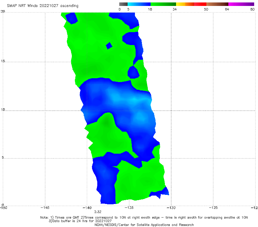Click the green 18-34 segment of the color bar
Screen dimensions: 258x227
[163, 4]
